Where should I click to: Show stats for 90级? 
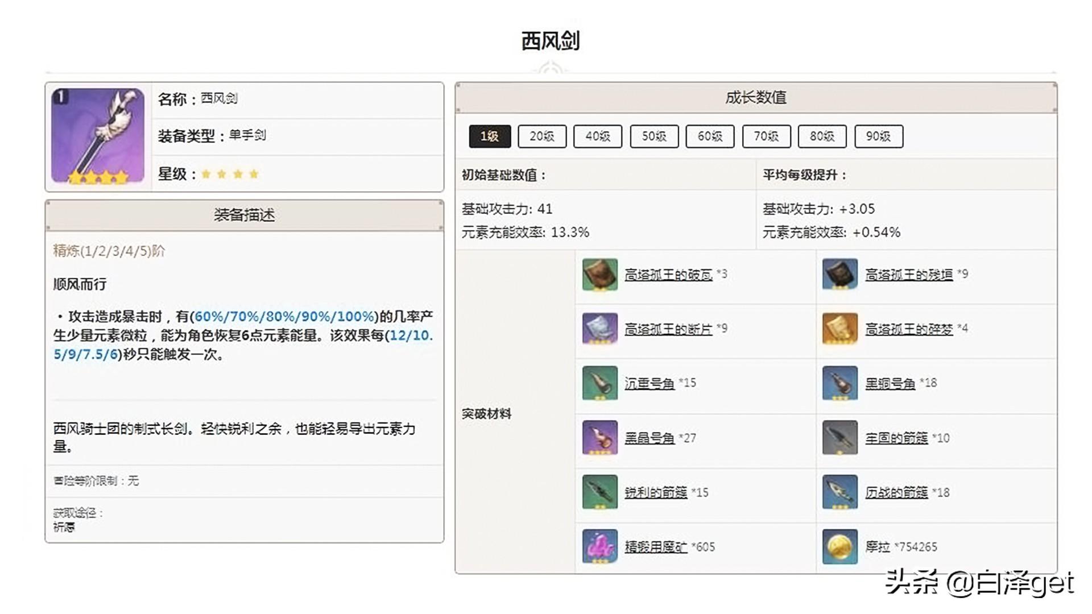878,136
